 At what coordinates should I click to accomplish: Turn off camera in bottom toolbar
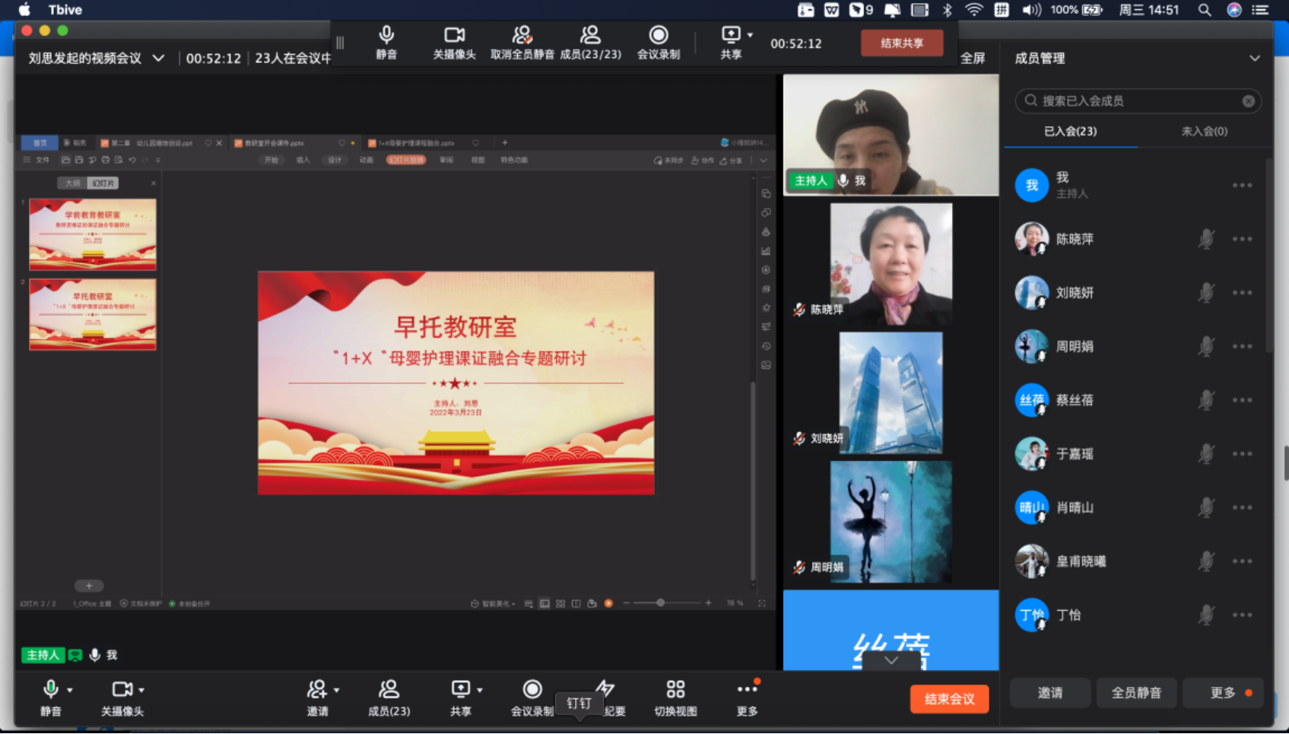tap(122, 697)
